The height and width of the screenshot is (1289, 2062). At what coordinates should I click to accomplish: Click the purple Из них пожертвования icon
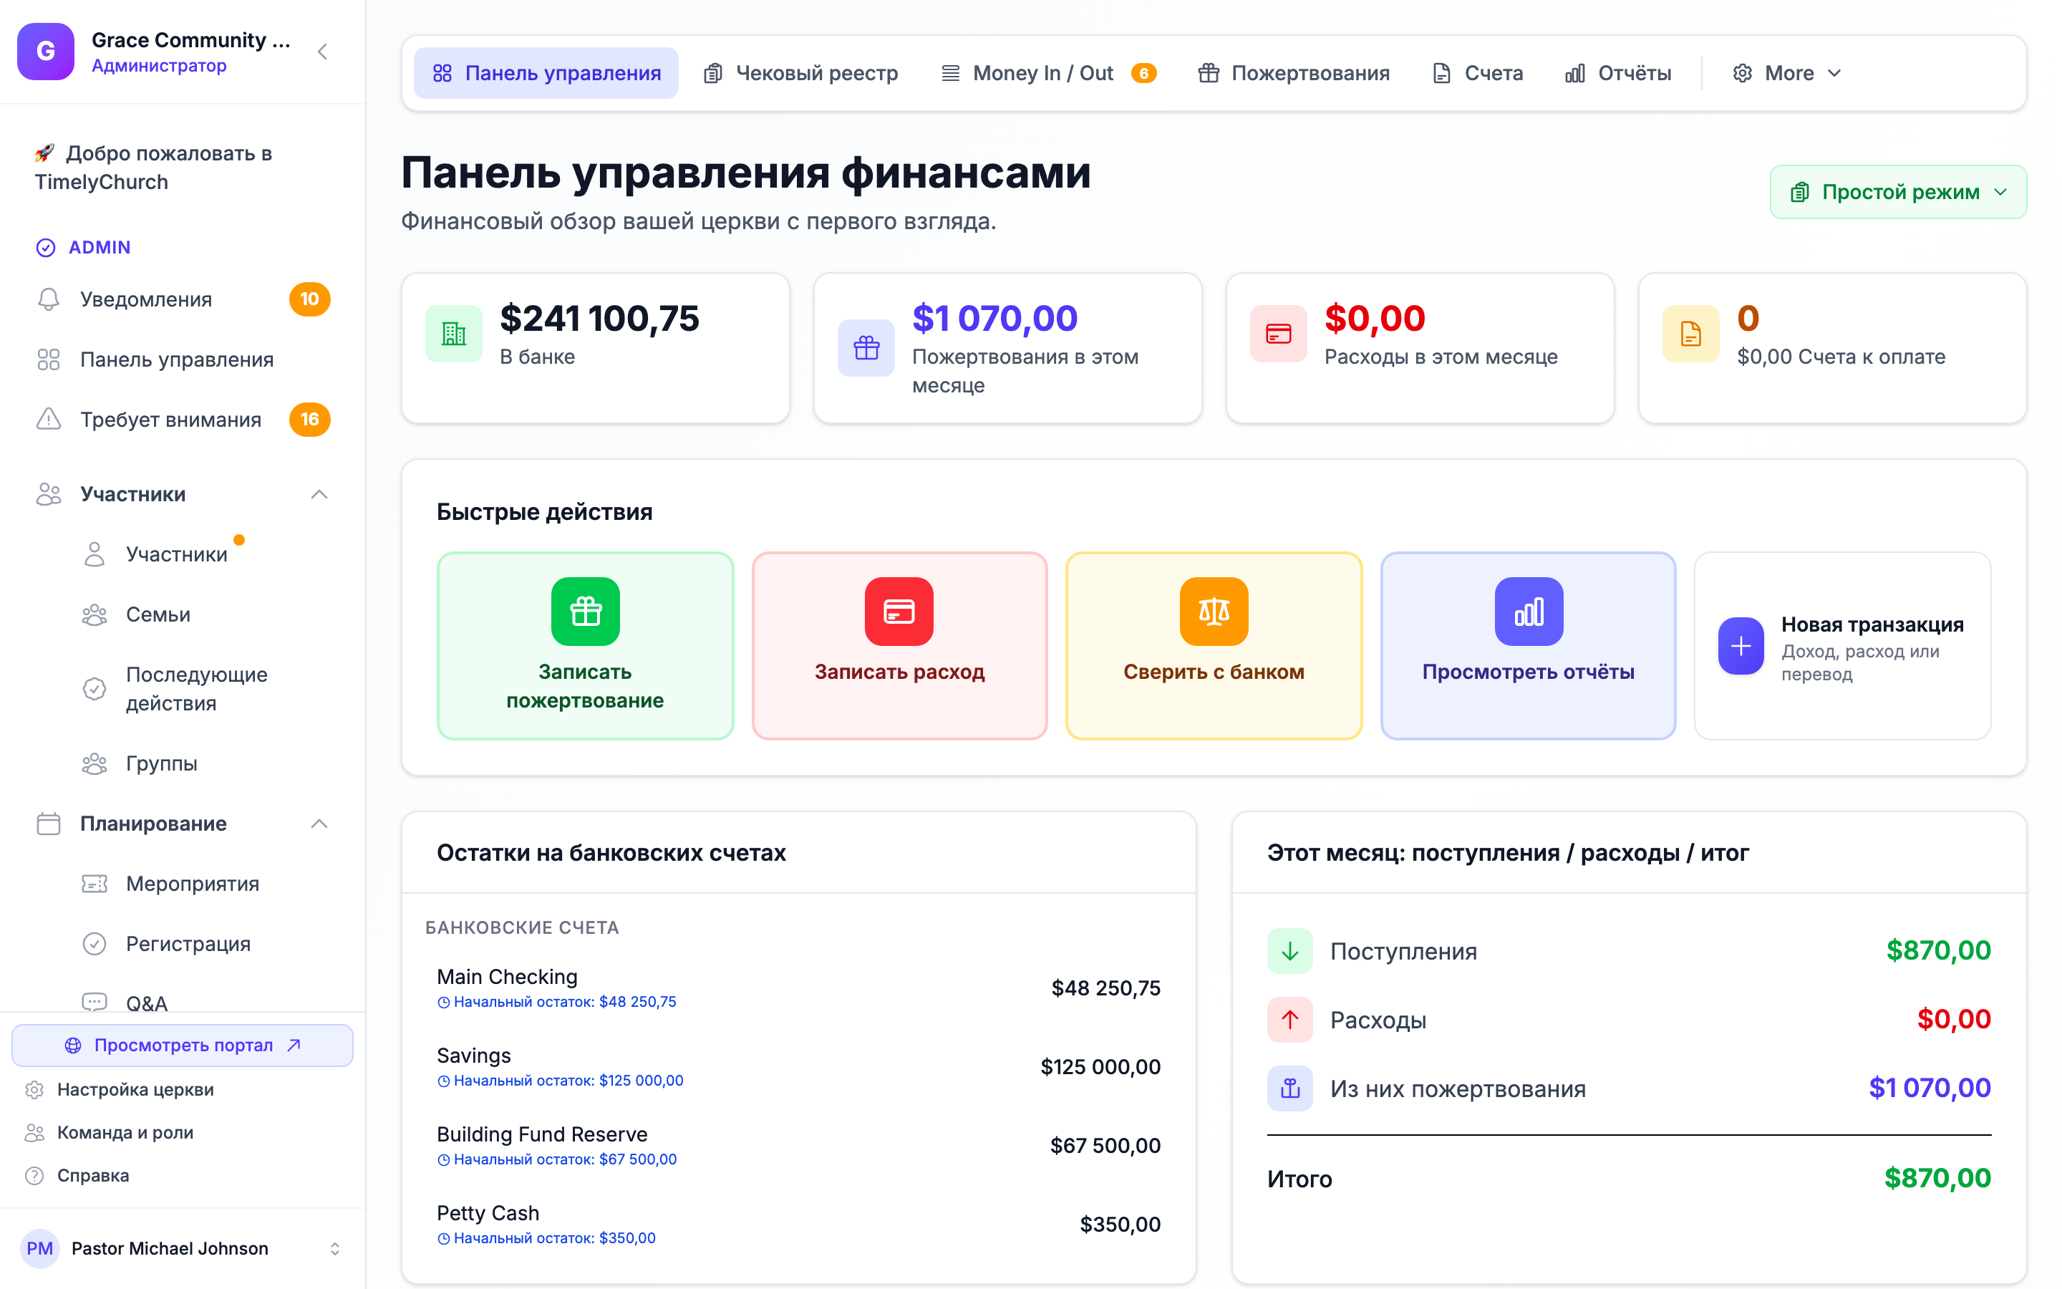tap(1290, 1088)
